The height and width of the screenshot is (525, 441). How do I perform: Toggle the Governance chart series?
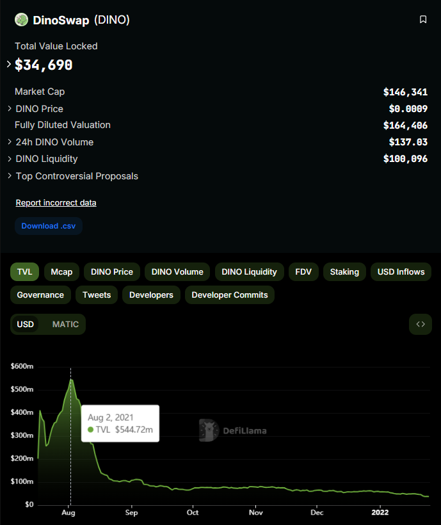coord(40,295)
